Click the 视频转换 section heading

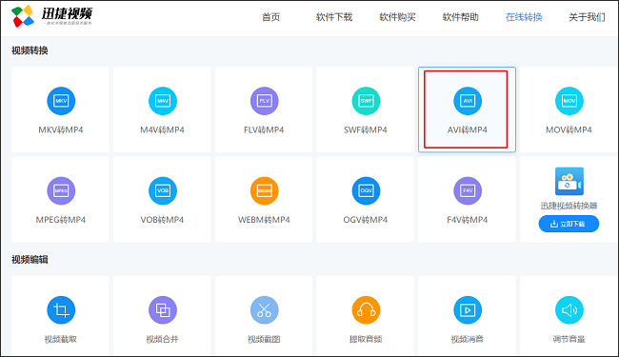point(30,50)
